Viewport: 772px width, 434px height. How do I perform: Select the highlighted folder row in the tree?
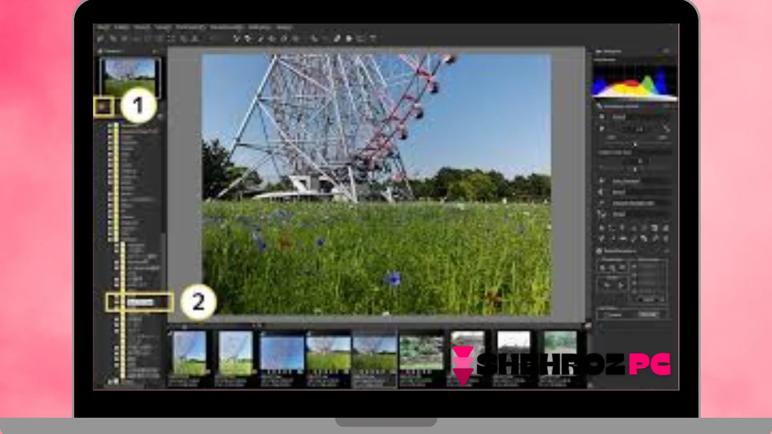140,302
